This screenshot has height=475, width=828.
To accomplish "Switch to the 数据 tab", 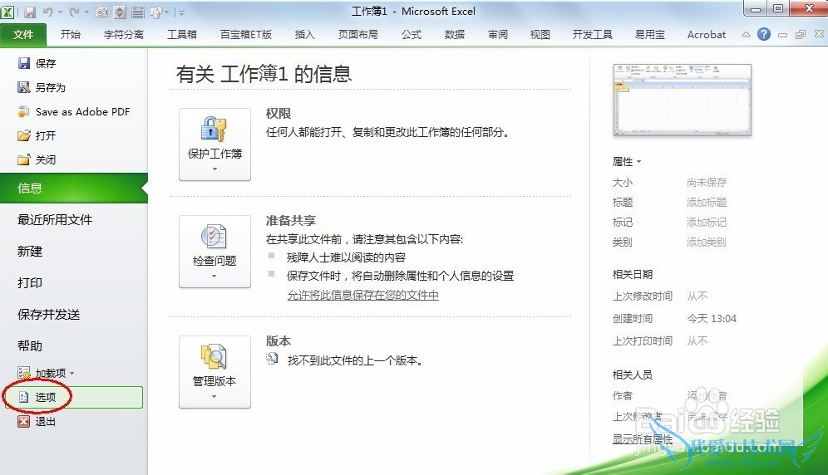I will point(455,35).
